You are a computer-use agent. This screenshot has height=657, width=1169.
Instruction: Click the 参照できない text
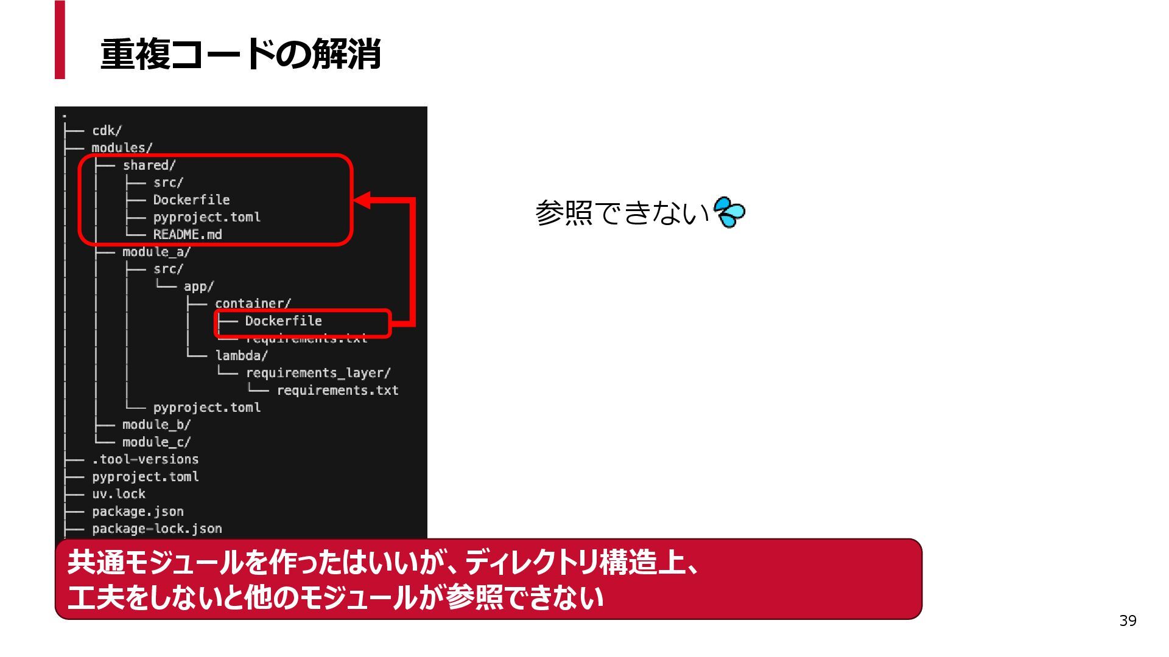[x=622, y=213]
